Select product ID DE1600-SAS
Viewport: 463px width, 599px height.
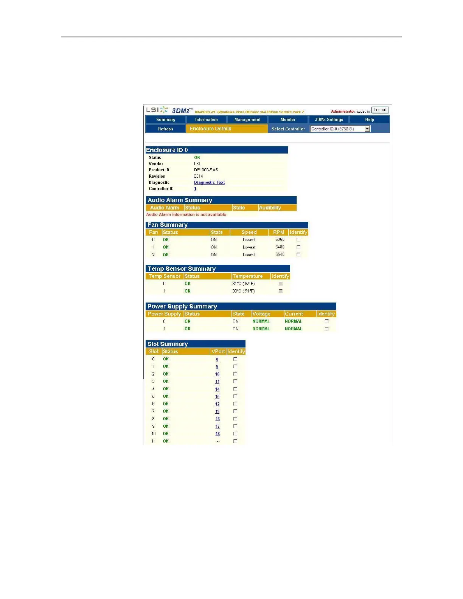click(x=206, y=170)
